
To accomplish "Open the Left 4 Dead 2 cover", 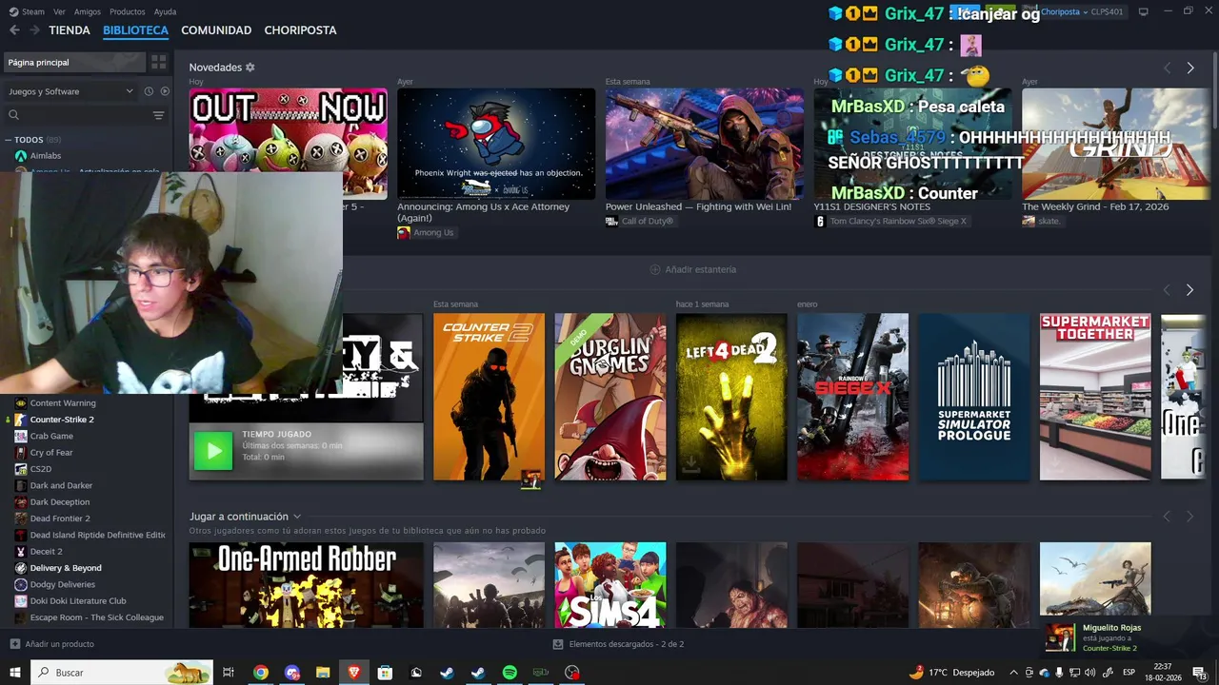I will pos(731,397).
